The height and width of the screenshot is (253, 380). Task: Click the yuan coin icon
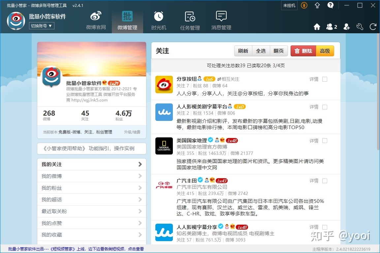pos(304,5)
